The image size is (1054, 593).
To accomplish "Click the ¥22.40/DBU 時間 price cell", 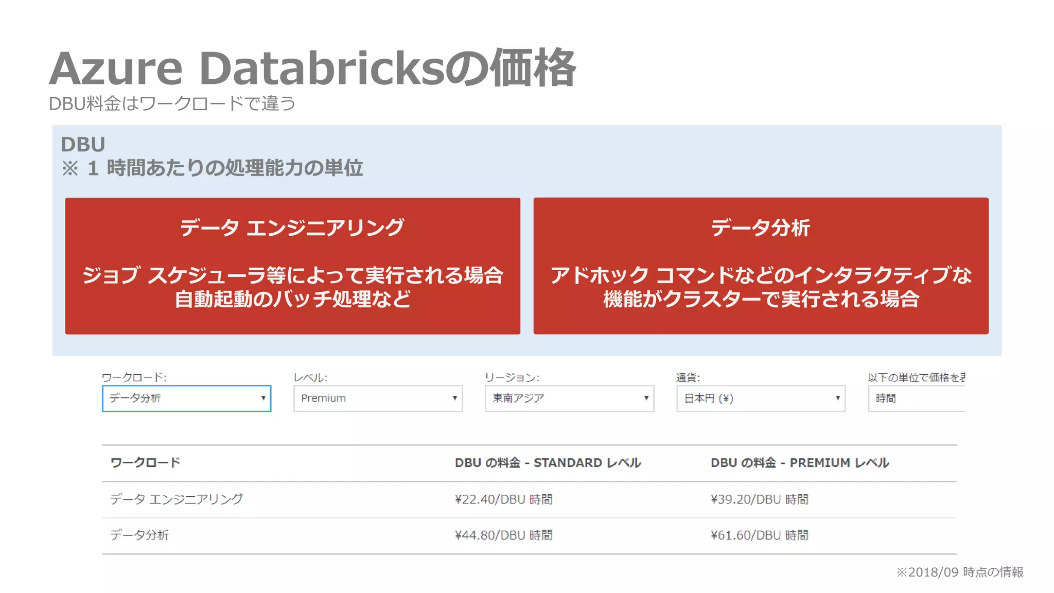I will point(503,499).
